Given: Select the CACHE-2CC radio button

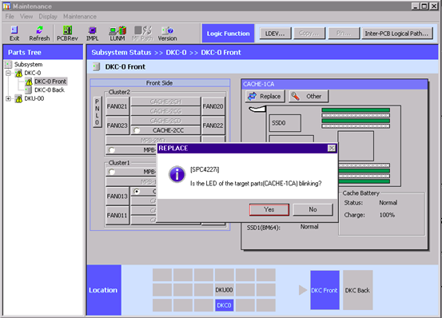Looking at the screenshot, I should pos(137,130).
